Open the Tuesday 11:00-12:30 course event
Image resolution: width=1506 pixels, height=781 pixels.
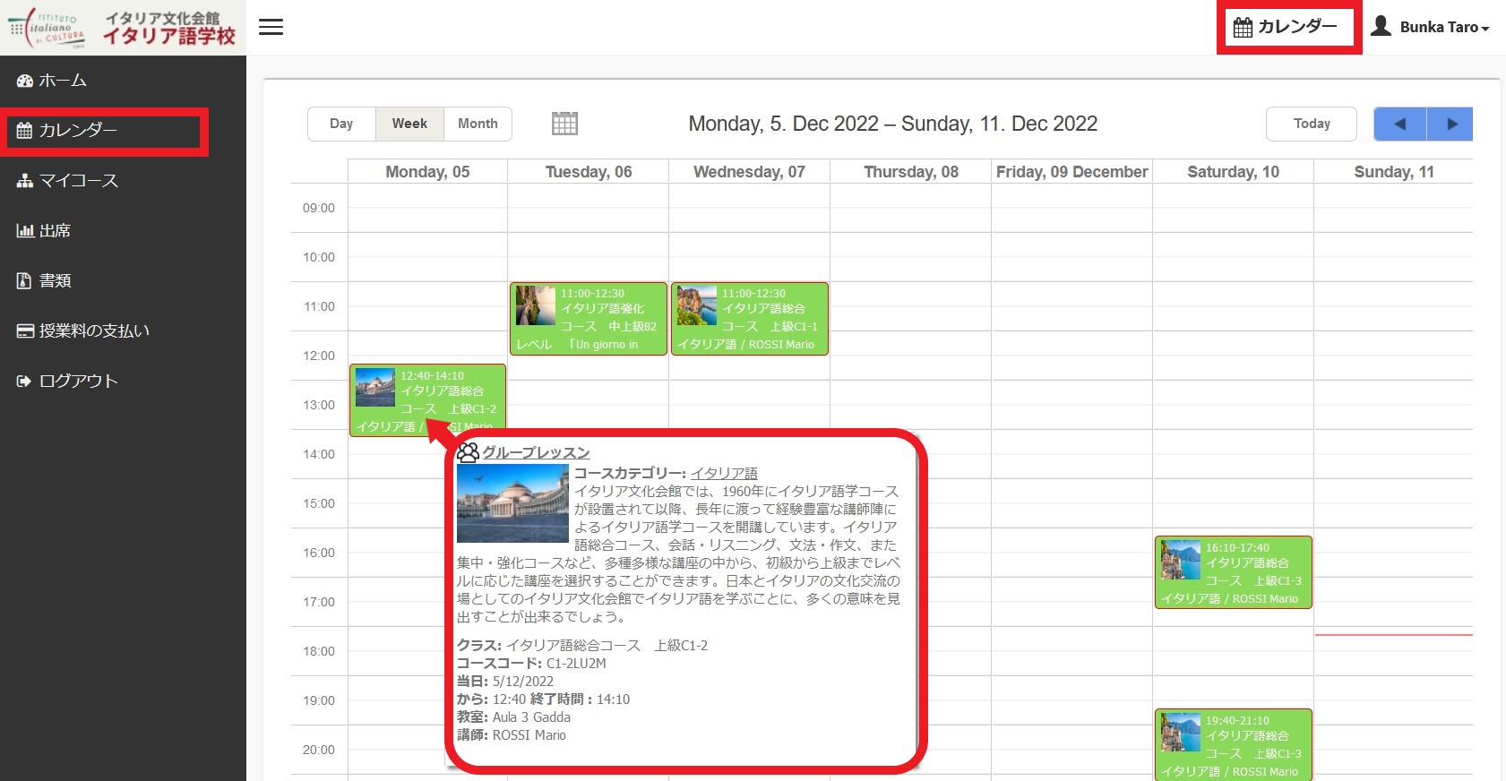[x=589, y=319]
